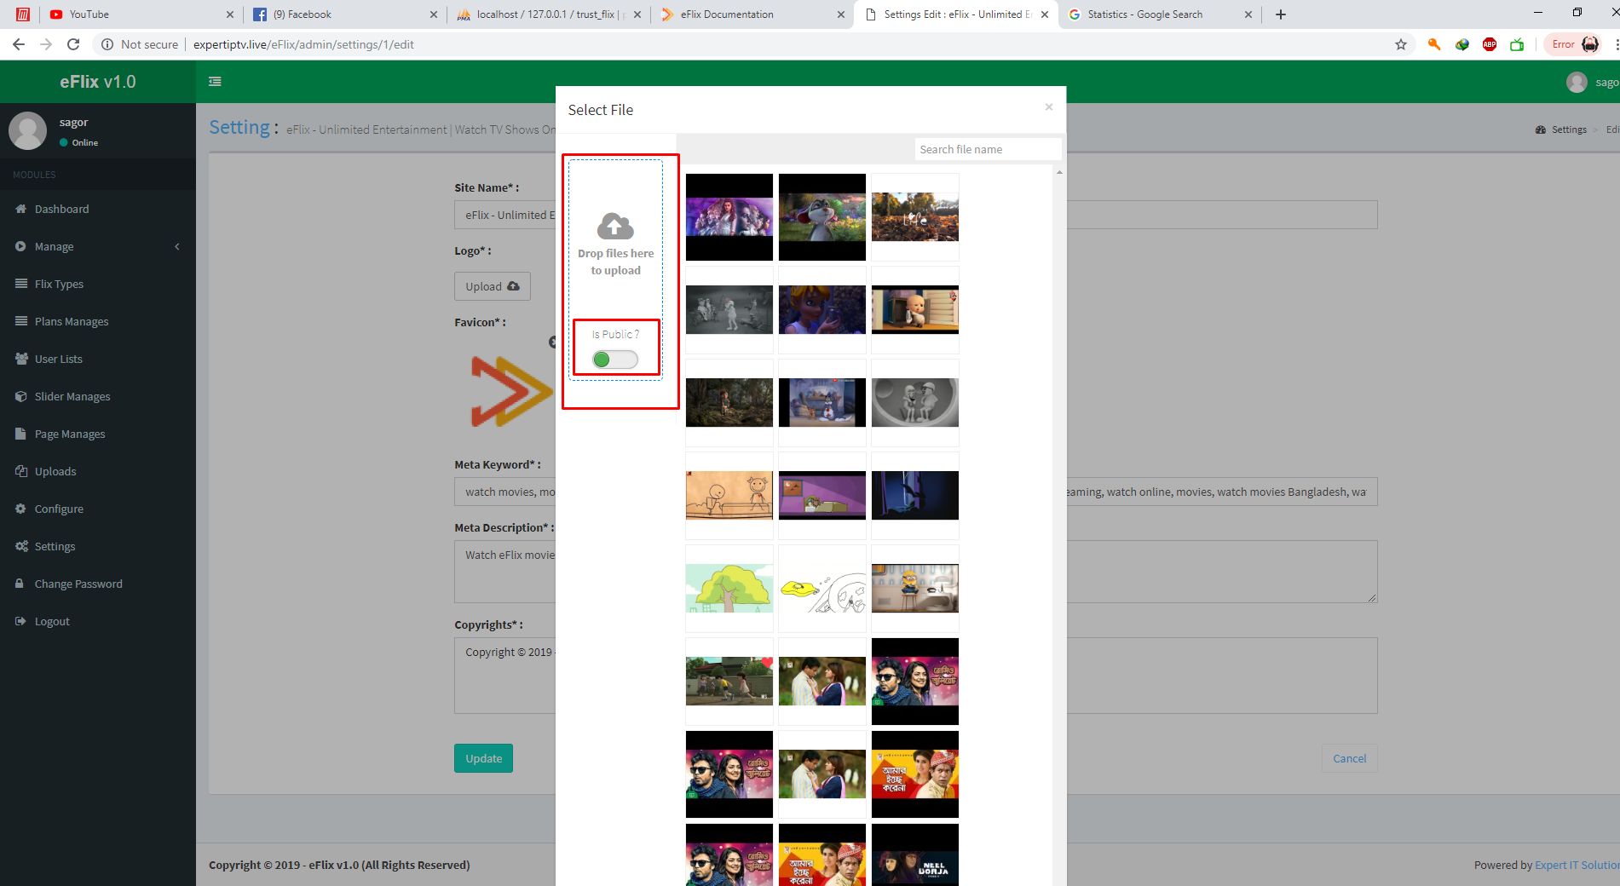Bookmark page with the star icon
Viewport: 1620px width, 886px height.
click(1400, 44)
